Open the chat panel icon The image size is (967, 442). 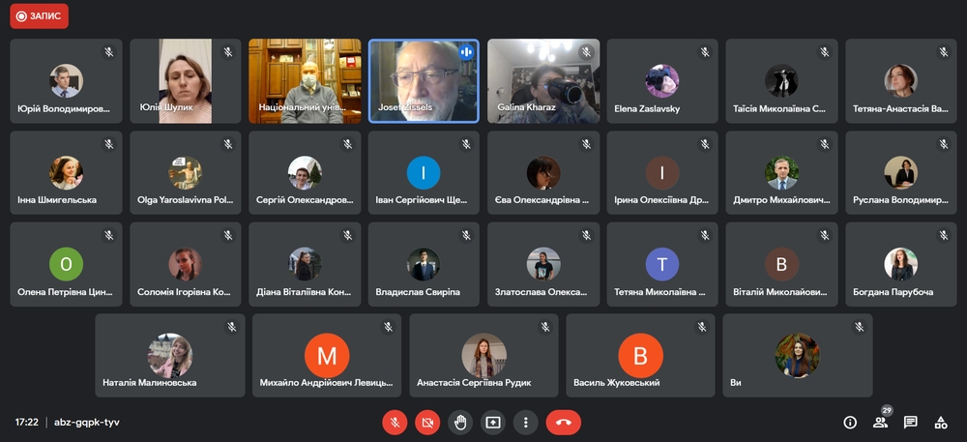point(910,422)
